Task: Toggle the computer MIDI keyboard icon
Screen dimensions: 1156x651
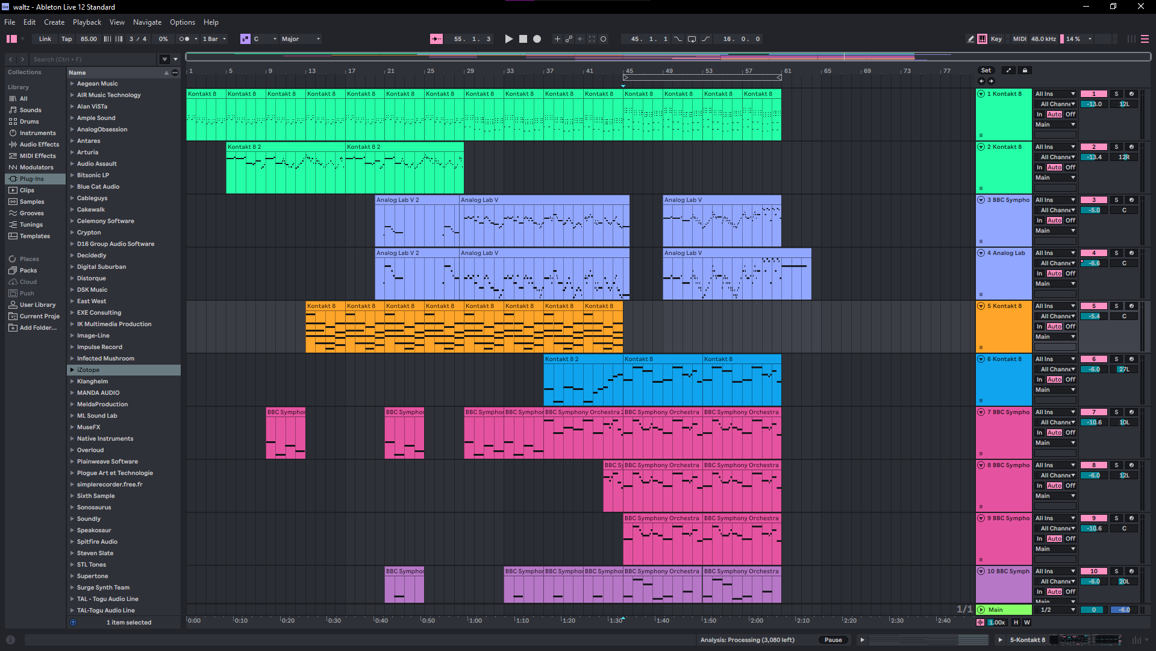Action: click(982, 39)
